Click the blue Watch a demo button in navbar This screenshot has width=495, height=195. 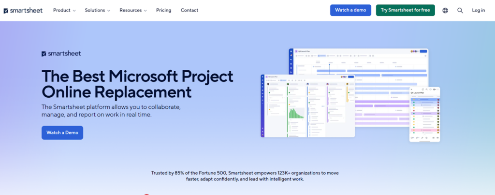pos(350,10)
